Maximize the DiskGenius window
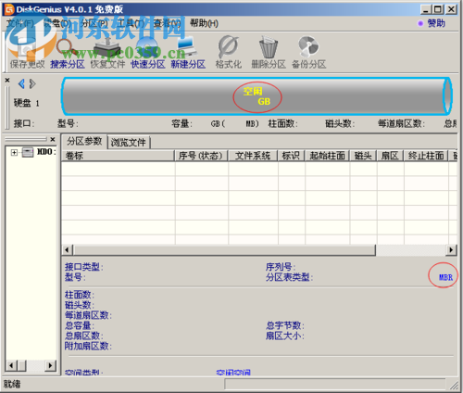Image resolution: width=463 pixels, height=393 pixels. [438, 9]
